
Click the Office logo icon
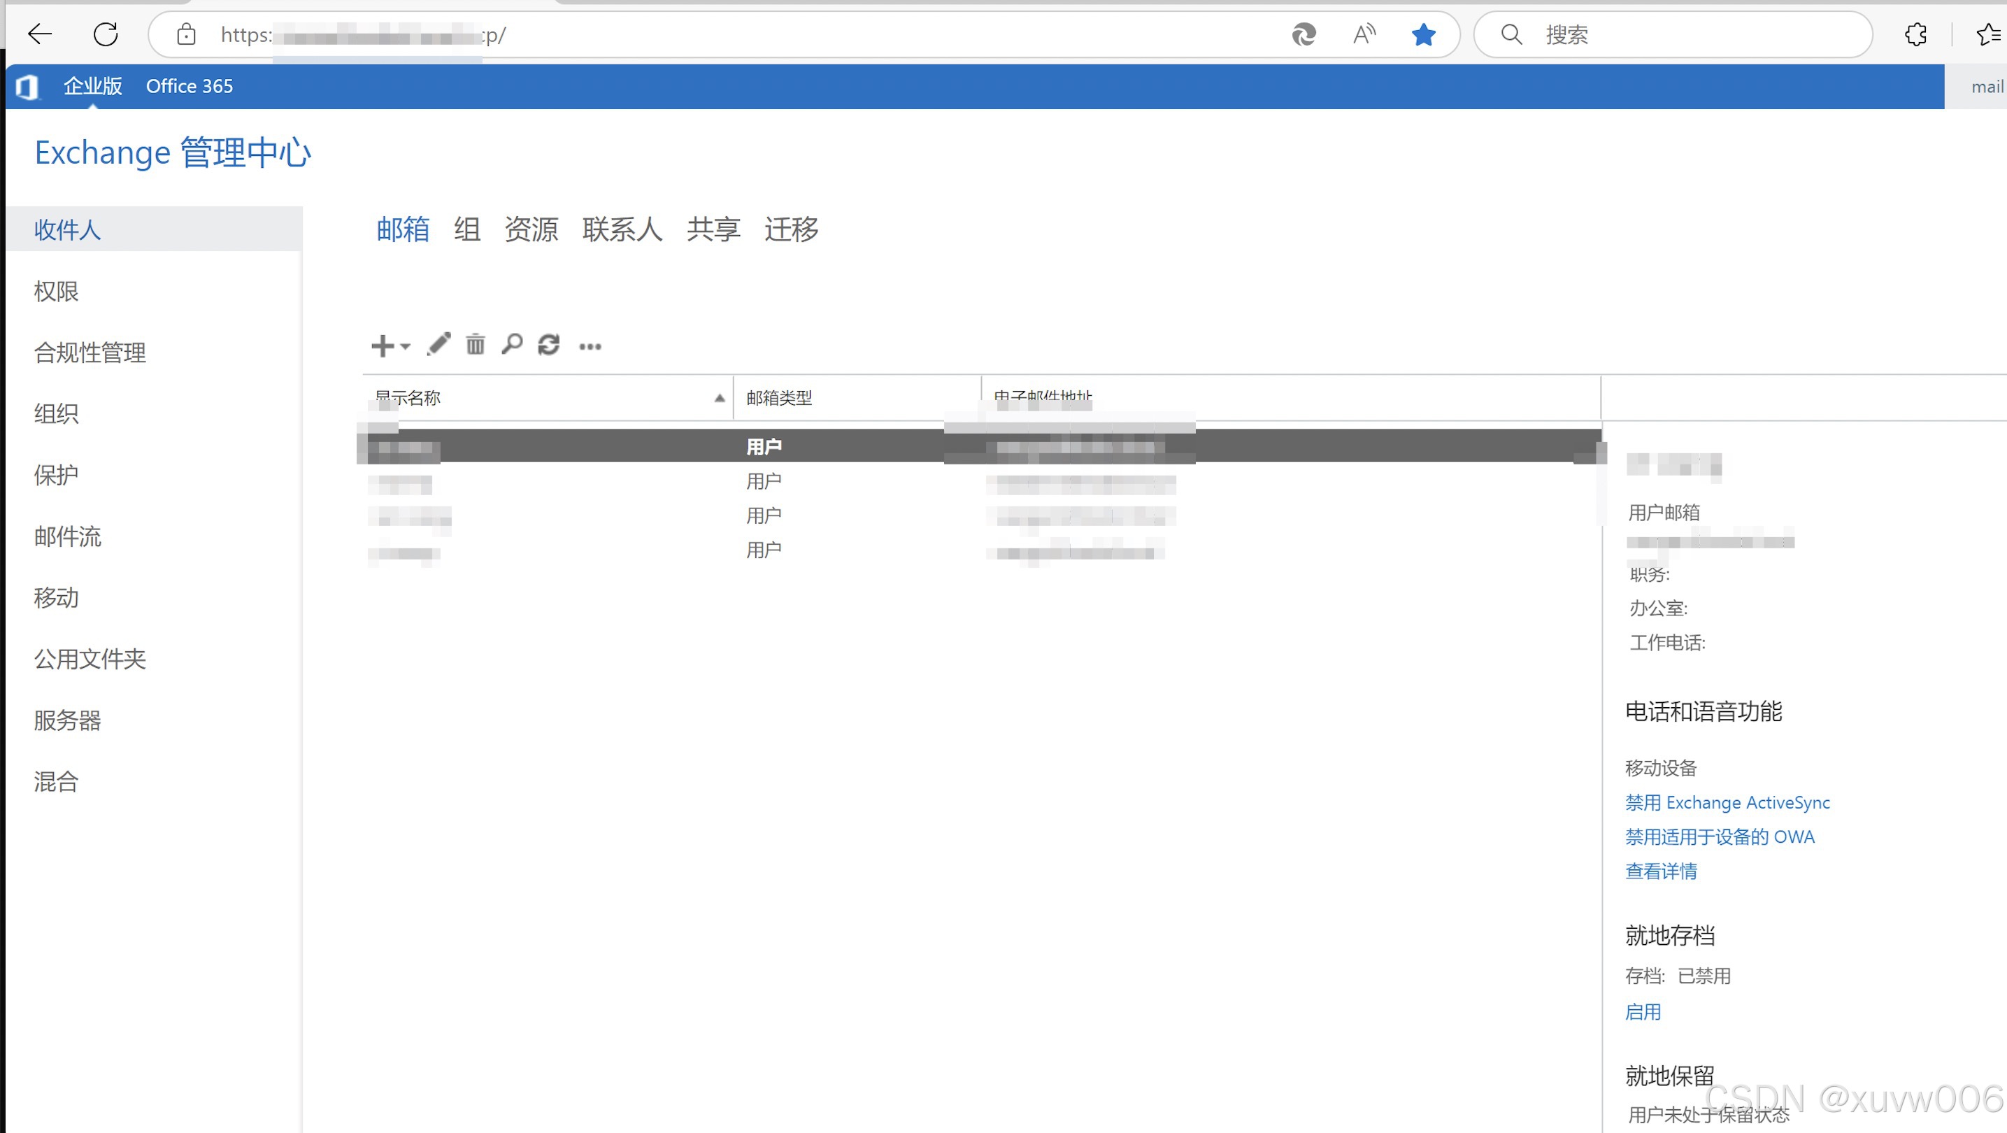(27, 87)
